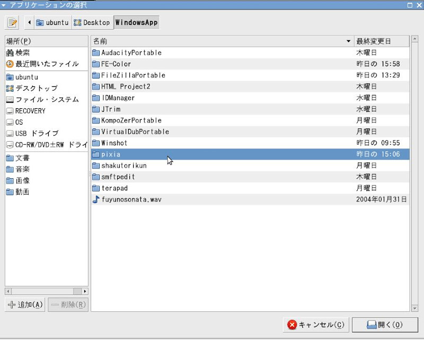Select the AudacityPortable folder name

[x=131, y=53]
